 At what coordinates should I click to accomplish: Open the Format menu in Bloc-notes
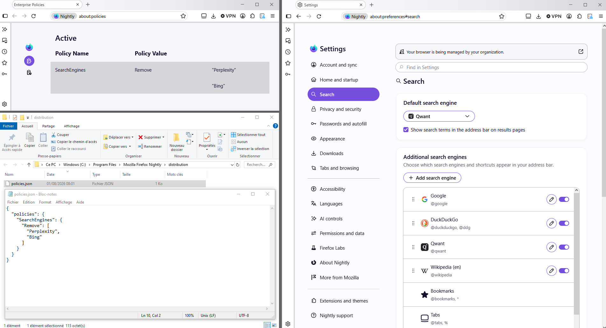(x=45, y=202)
